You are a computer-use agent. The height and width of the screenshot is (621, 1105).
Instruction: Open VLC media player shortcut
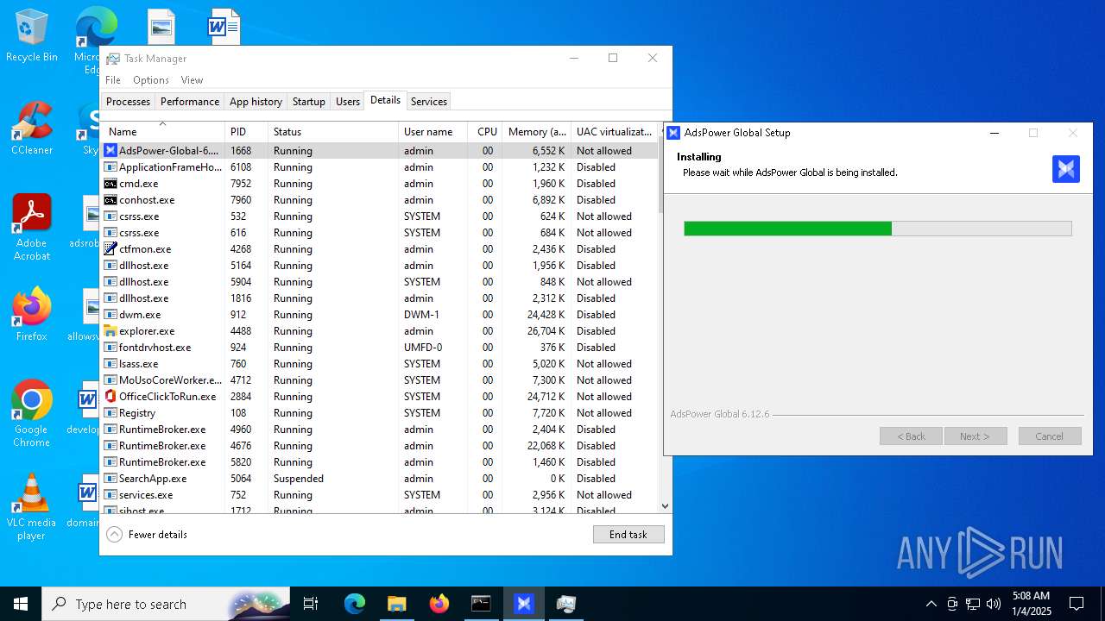click(x=32, y=507)
